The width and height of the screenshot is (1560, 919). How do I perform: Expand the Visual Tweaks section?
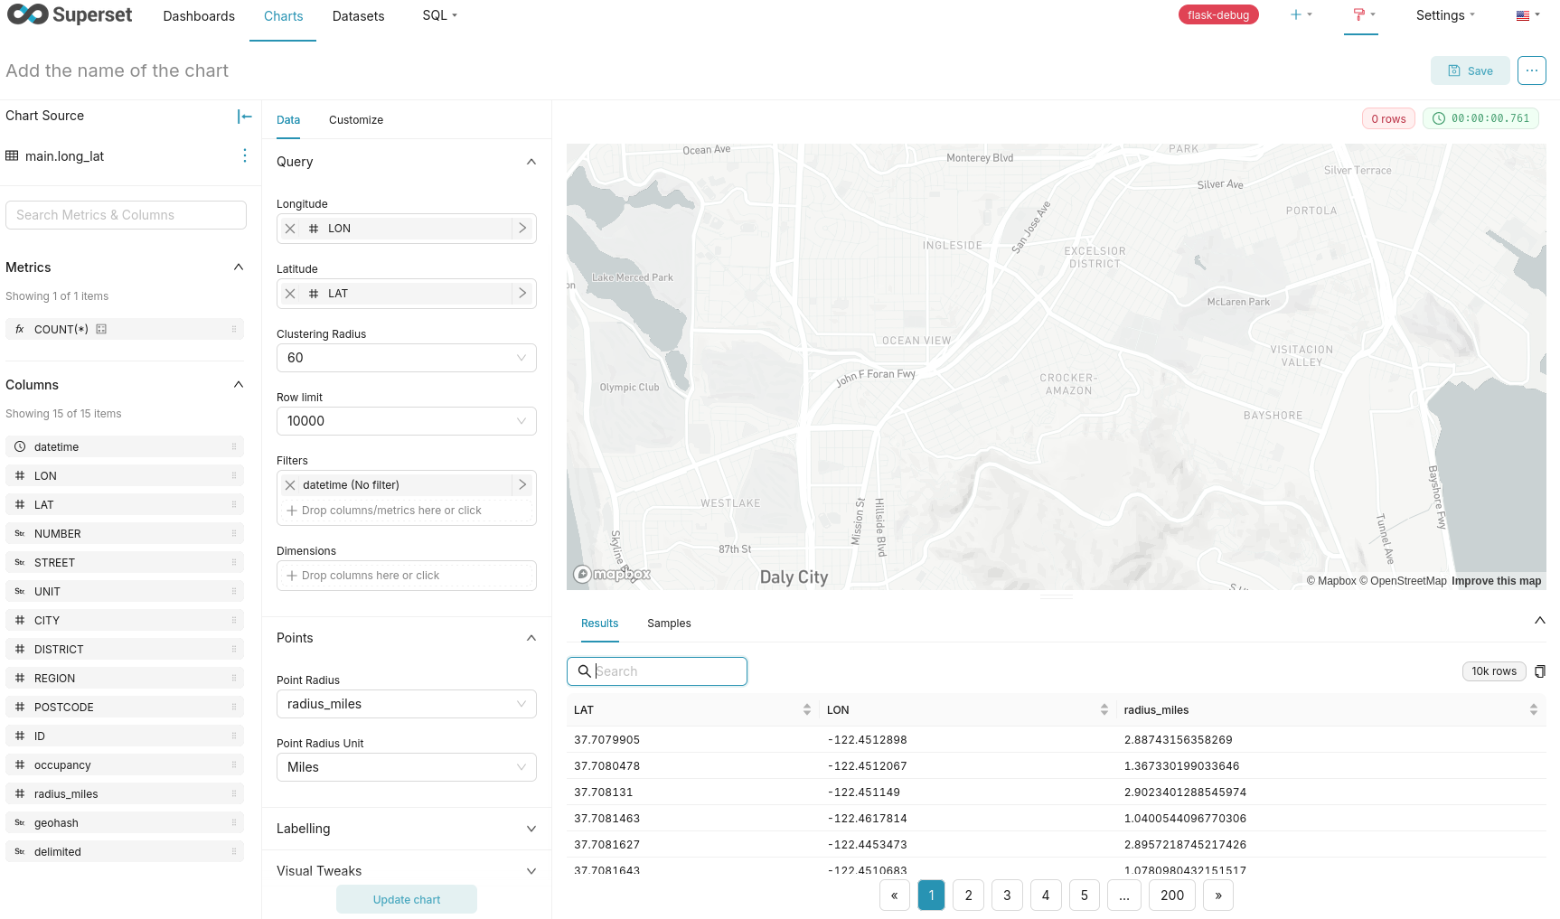point(531,871)
